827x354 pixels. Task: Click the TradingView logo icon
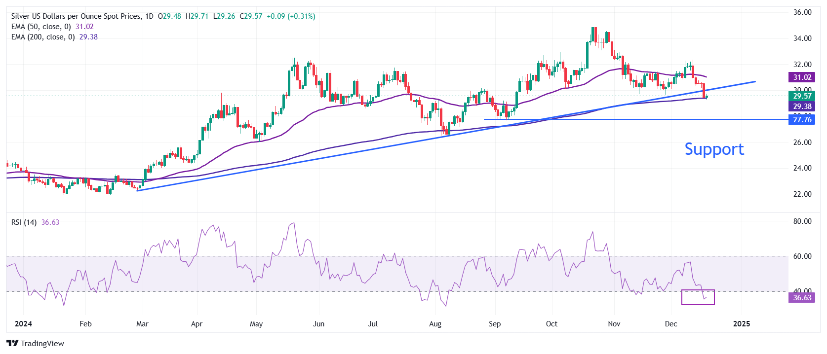(12, 344)
